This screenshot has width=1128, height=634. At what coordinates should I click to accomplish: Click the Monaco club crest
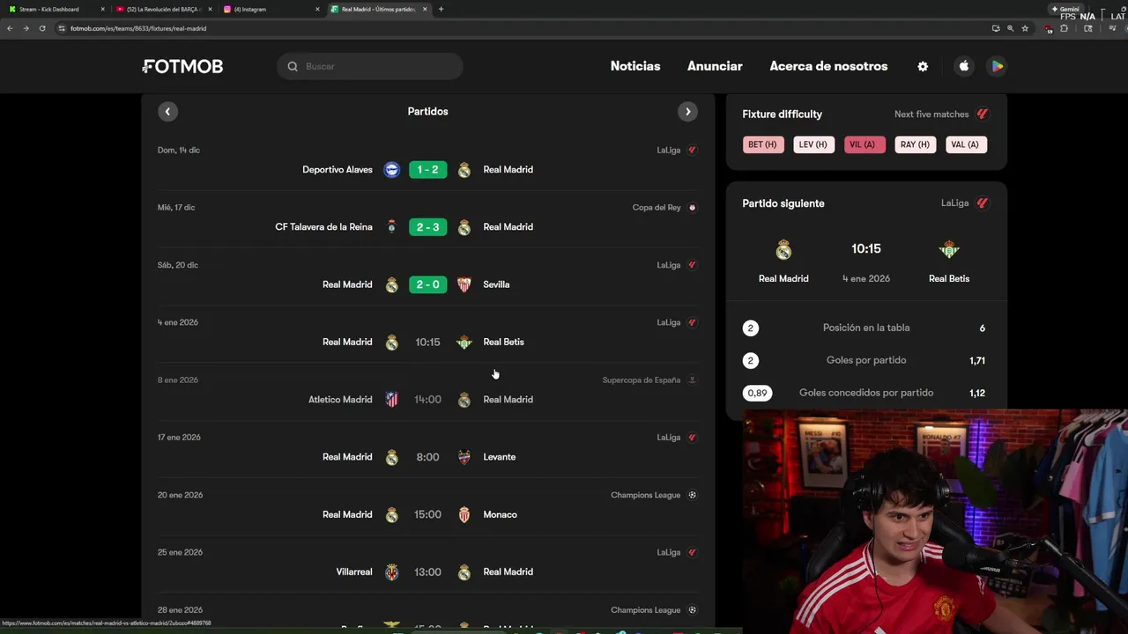click(x=464, y=514)
